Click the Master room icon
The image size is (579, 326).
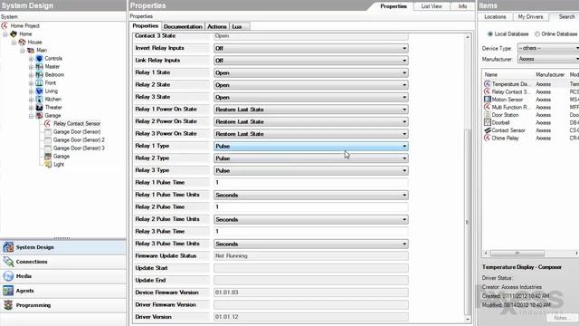click(39, 66)
